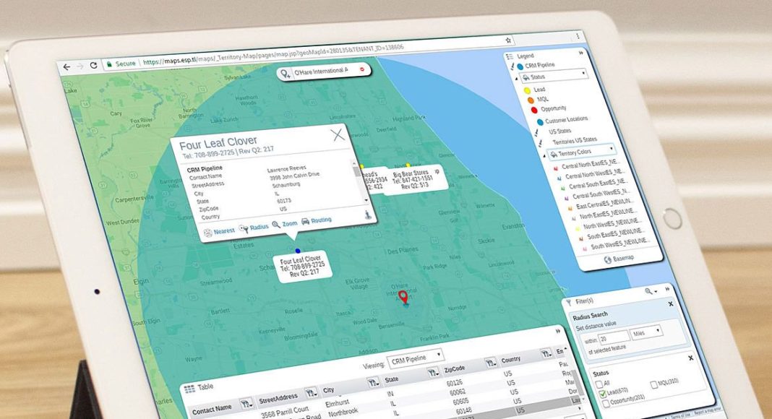Remove the Status filter with X

click(691, 358)
